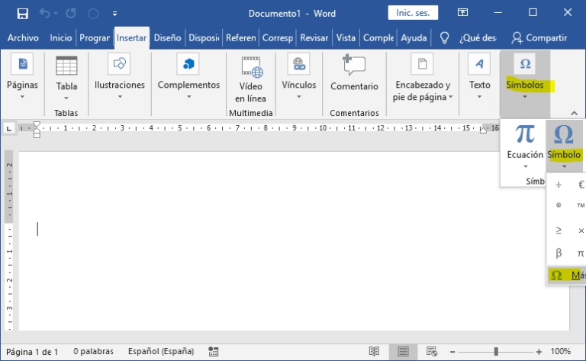Open the Páginas group icon
This screenshot has height=361, width=586.
click(22, 64)
